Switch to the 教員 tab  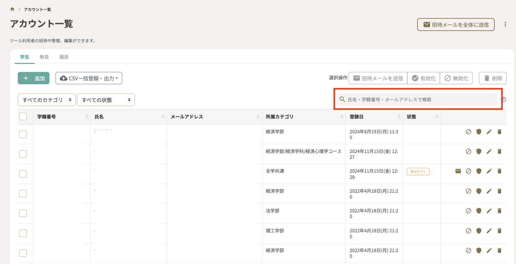point(44,57)
